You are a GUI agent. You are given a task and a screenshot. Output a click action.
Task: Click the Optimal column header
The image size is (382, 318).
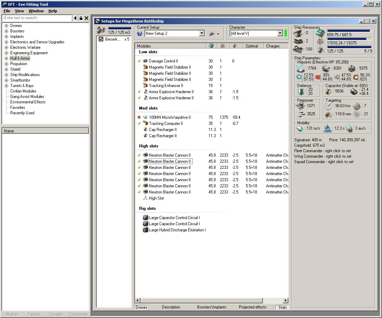254,46
